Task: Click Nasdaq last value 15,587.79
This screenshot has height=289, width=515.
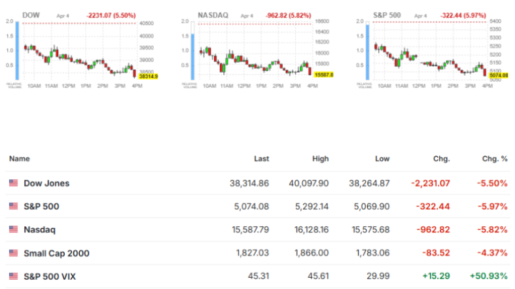Action: pos(251,229)
